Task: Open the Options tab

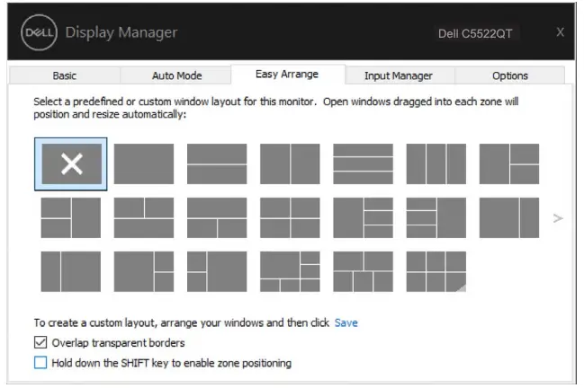Action: (509, 76)
